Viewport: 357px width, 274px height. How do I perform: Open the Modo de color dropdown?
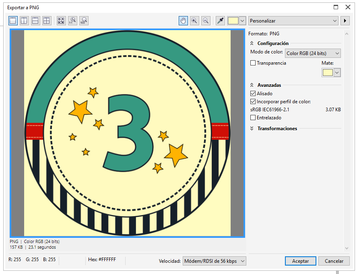tap(313, 53)
